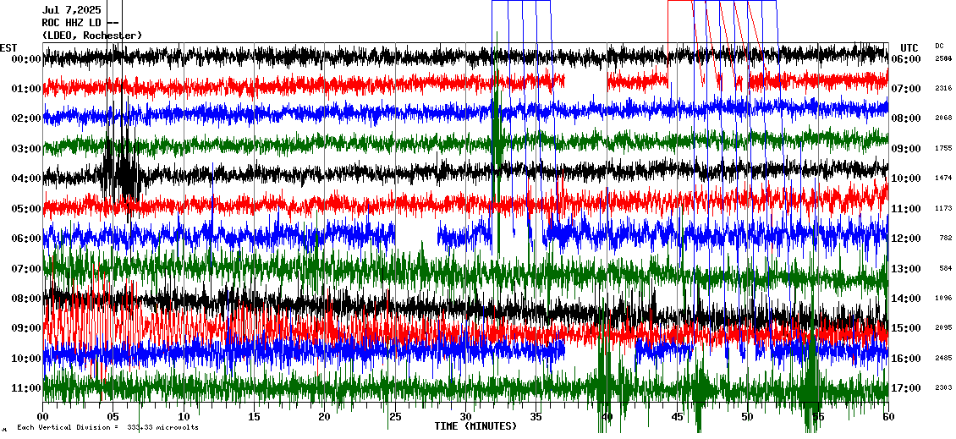Select the 20 minute axis tick label
Image resolution: width=956 pixels, height=439 pixels.
324,417
